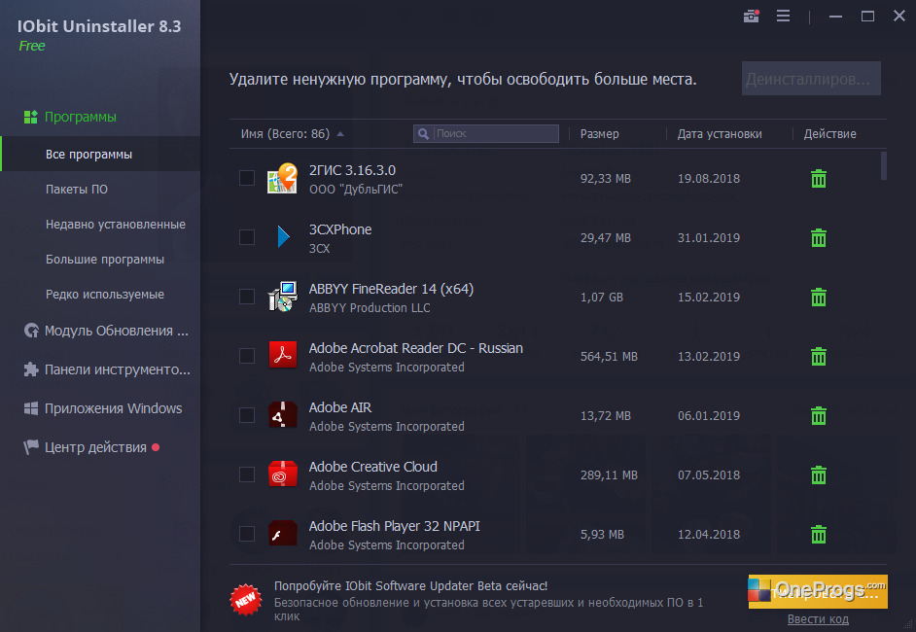Viewport: 916px width, 632px height.
Task: Click trash icon for Adobe Acrobat Reader DC
Action: coord(819,356)
